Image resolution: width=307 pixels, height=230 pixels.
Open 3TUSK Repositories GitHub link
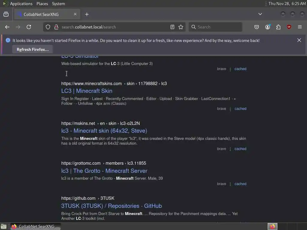(x=112, y=206)
